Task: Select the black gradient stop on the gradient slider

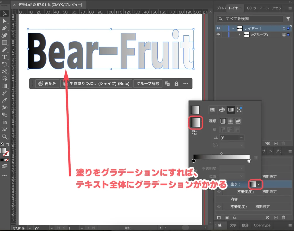Action: (194, 161)
